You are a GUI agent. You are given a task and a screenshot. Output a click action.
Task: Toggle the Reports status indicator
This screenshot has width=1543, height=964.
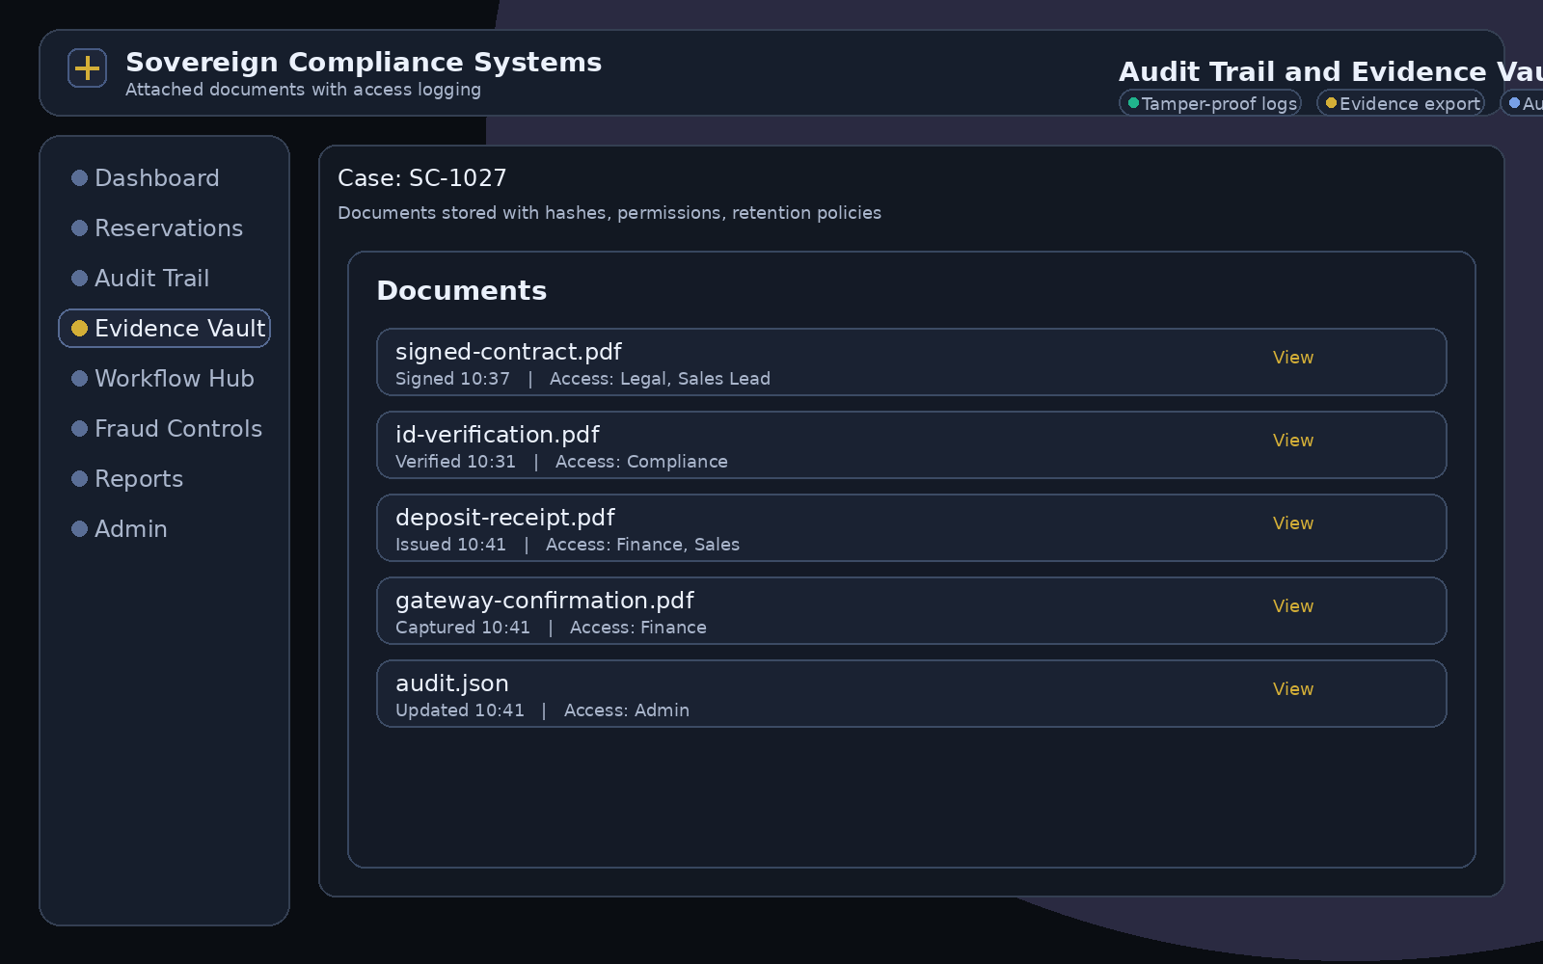coord(79,478)
